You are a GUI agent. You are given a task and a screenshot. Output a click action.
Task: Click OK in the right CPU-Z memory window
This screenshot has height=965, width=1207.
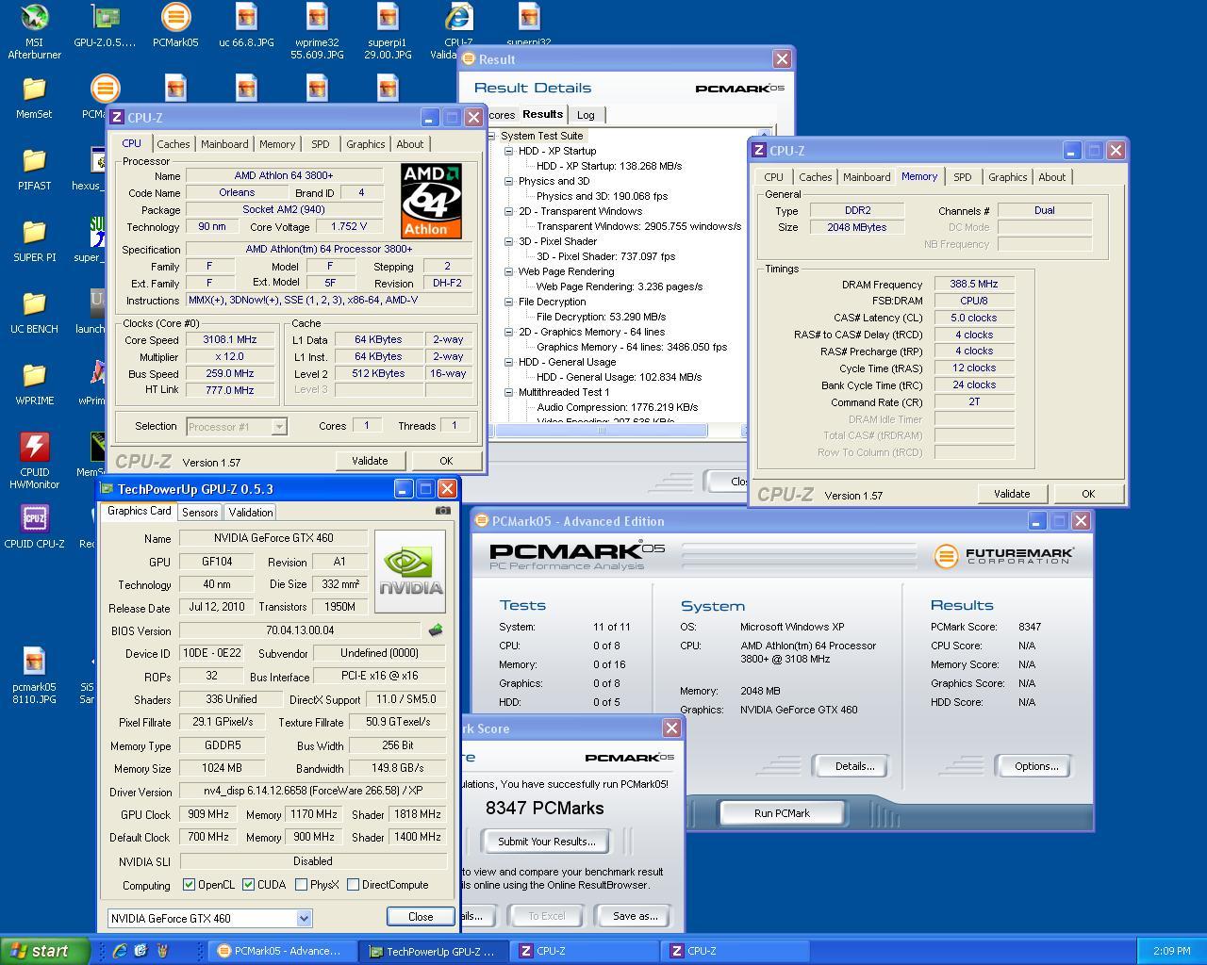(1088, 494)
